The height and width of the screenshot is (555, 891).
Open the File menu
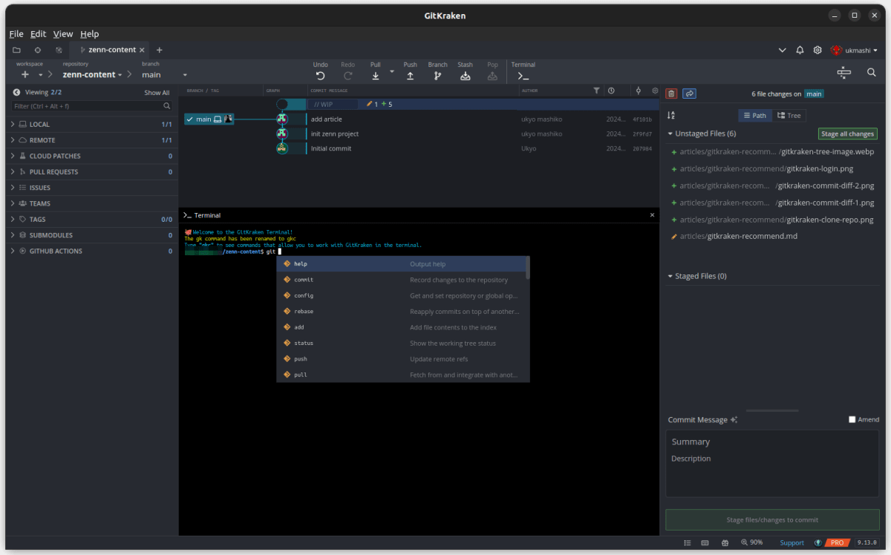[x=16, y=34]
